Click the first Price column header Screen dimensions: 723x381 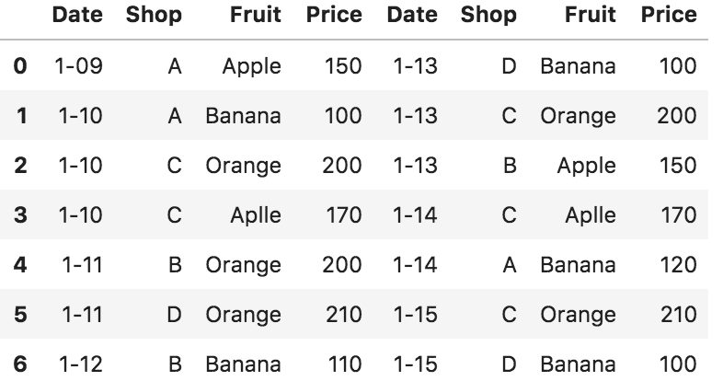tap(334, 15)
